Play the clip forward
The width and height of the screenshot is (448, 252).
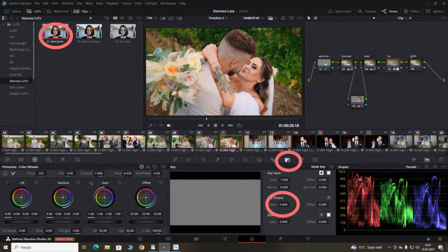click(223, 126)
